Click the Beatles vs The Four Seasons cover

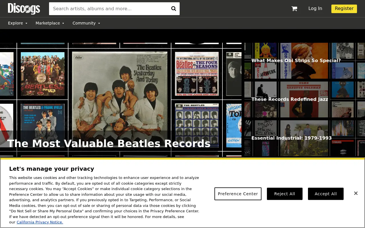tap(197, 74)
